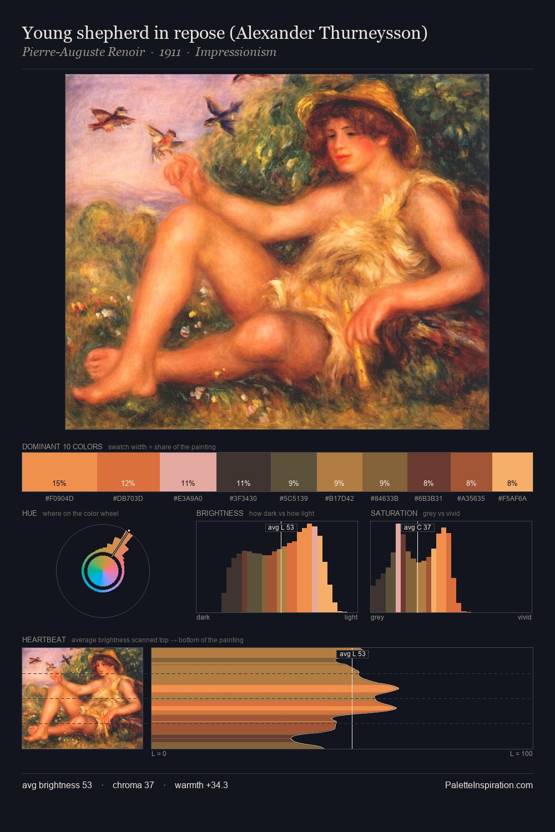Click the 'avg C 37' saturation label
Viewport: 555px width, 832px height.
tap(417, 527)
